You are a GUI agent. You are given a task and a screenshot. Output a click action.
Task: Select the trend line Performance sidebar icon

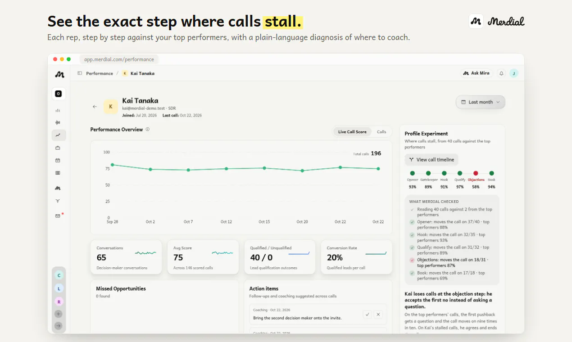click(59, 135)
